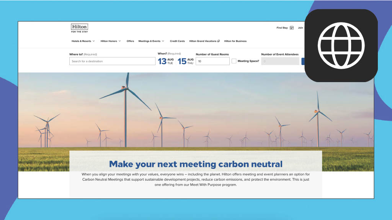Click the Number of Event Attendees label
Image resolution: width=392 pixels, height=220 pixels.
[280, 54]
